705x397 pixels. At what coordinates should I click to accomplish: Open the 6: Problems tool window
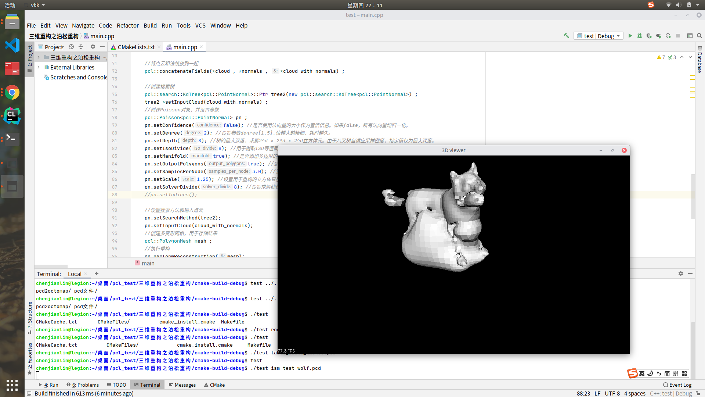coord(83,385)
